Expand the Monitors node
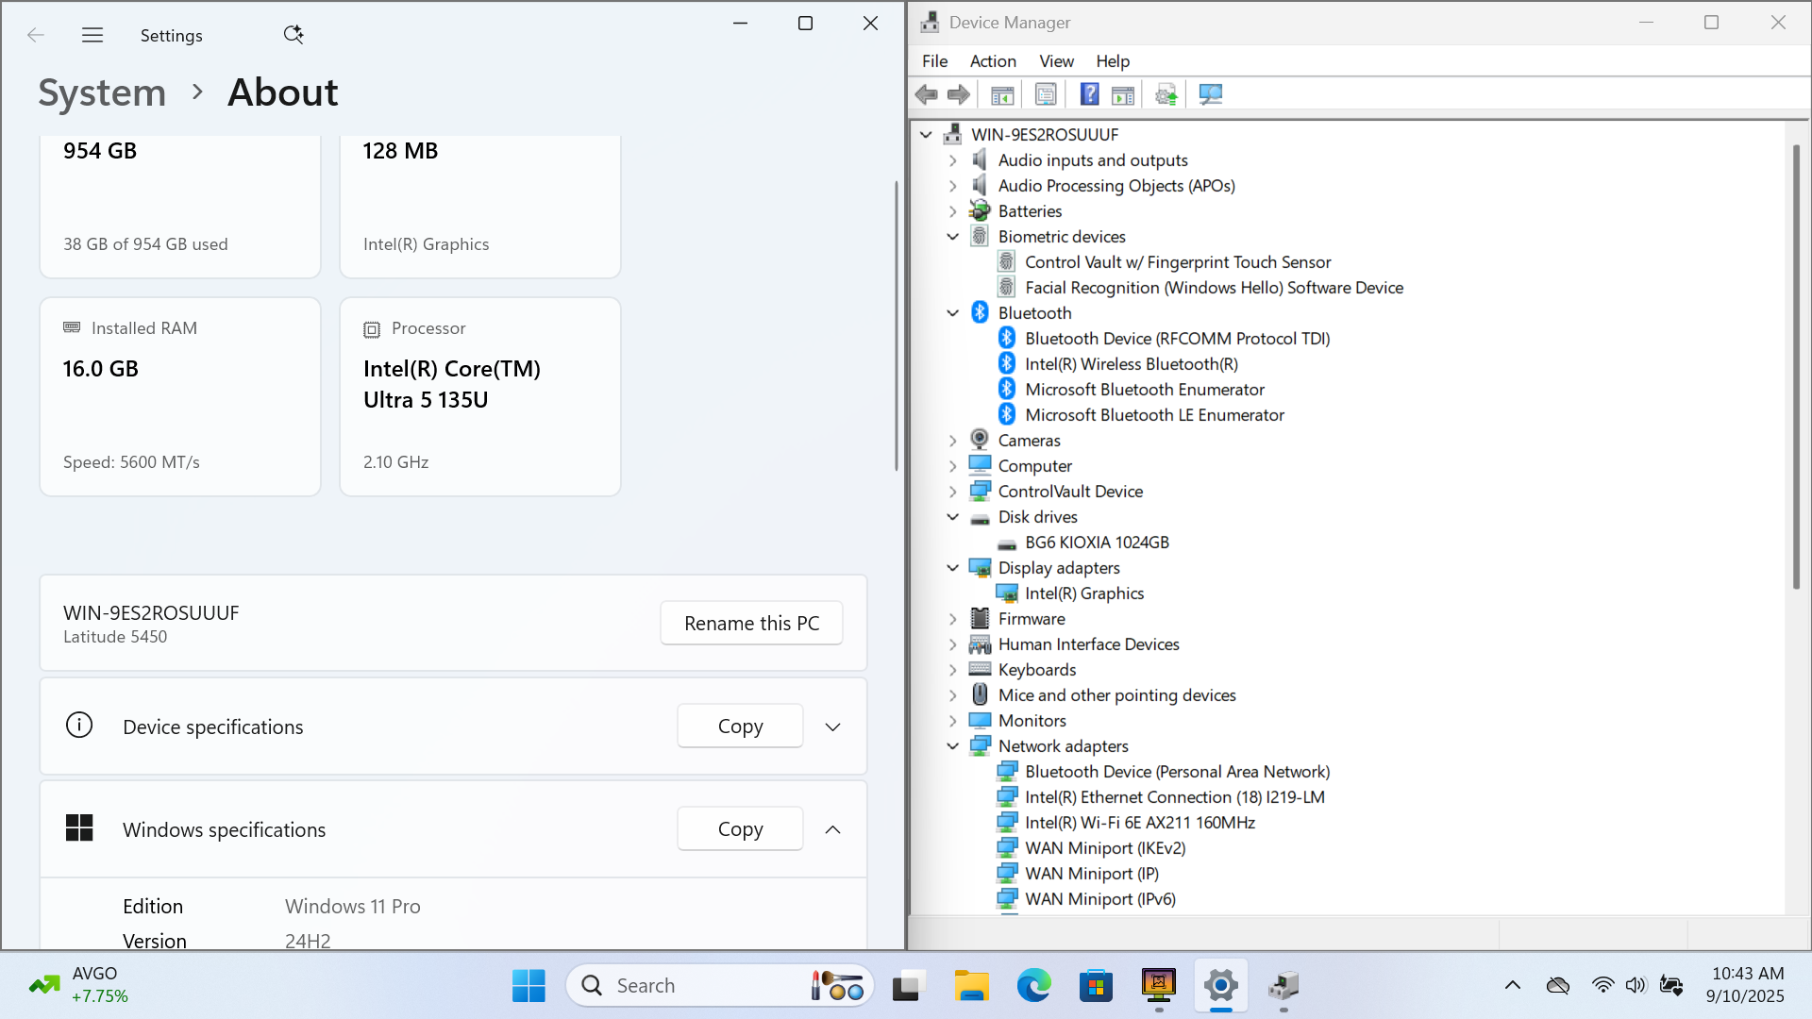The image size is (1812, 1019). [x=953, y=721]
